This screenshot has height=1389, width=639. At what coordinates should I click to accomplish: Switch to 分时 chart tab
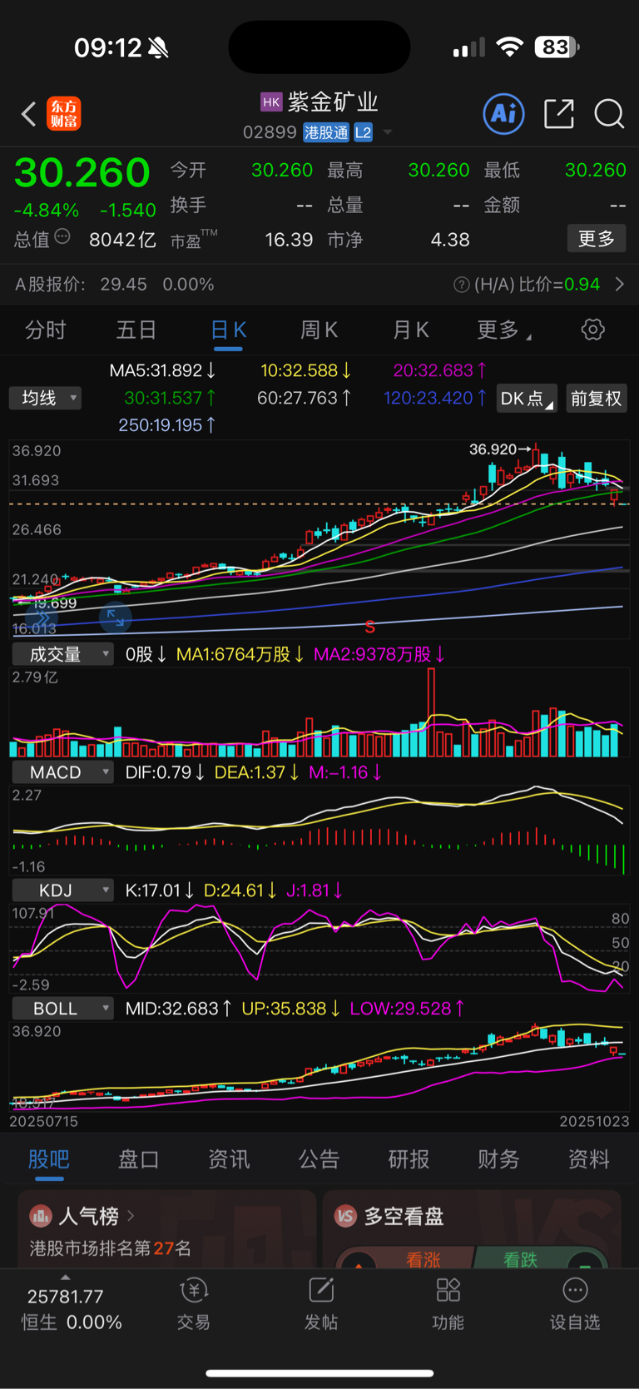(x=46, y=330)
